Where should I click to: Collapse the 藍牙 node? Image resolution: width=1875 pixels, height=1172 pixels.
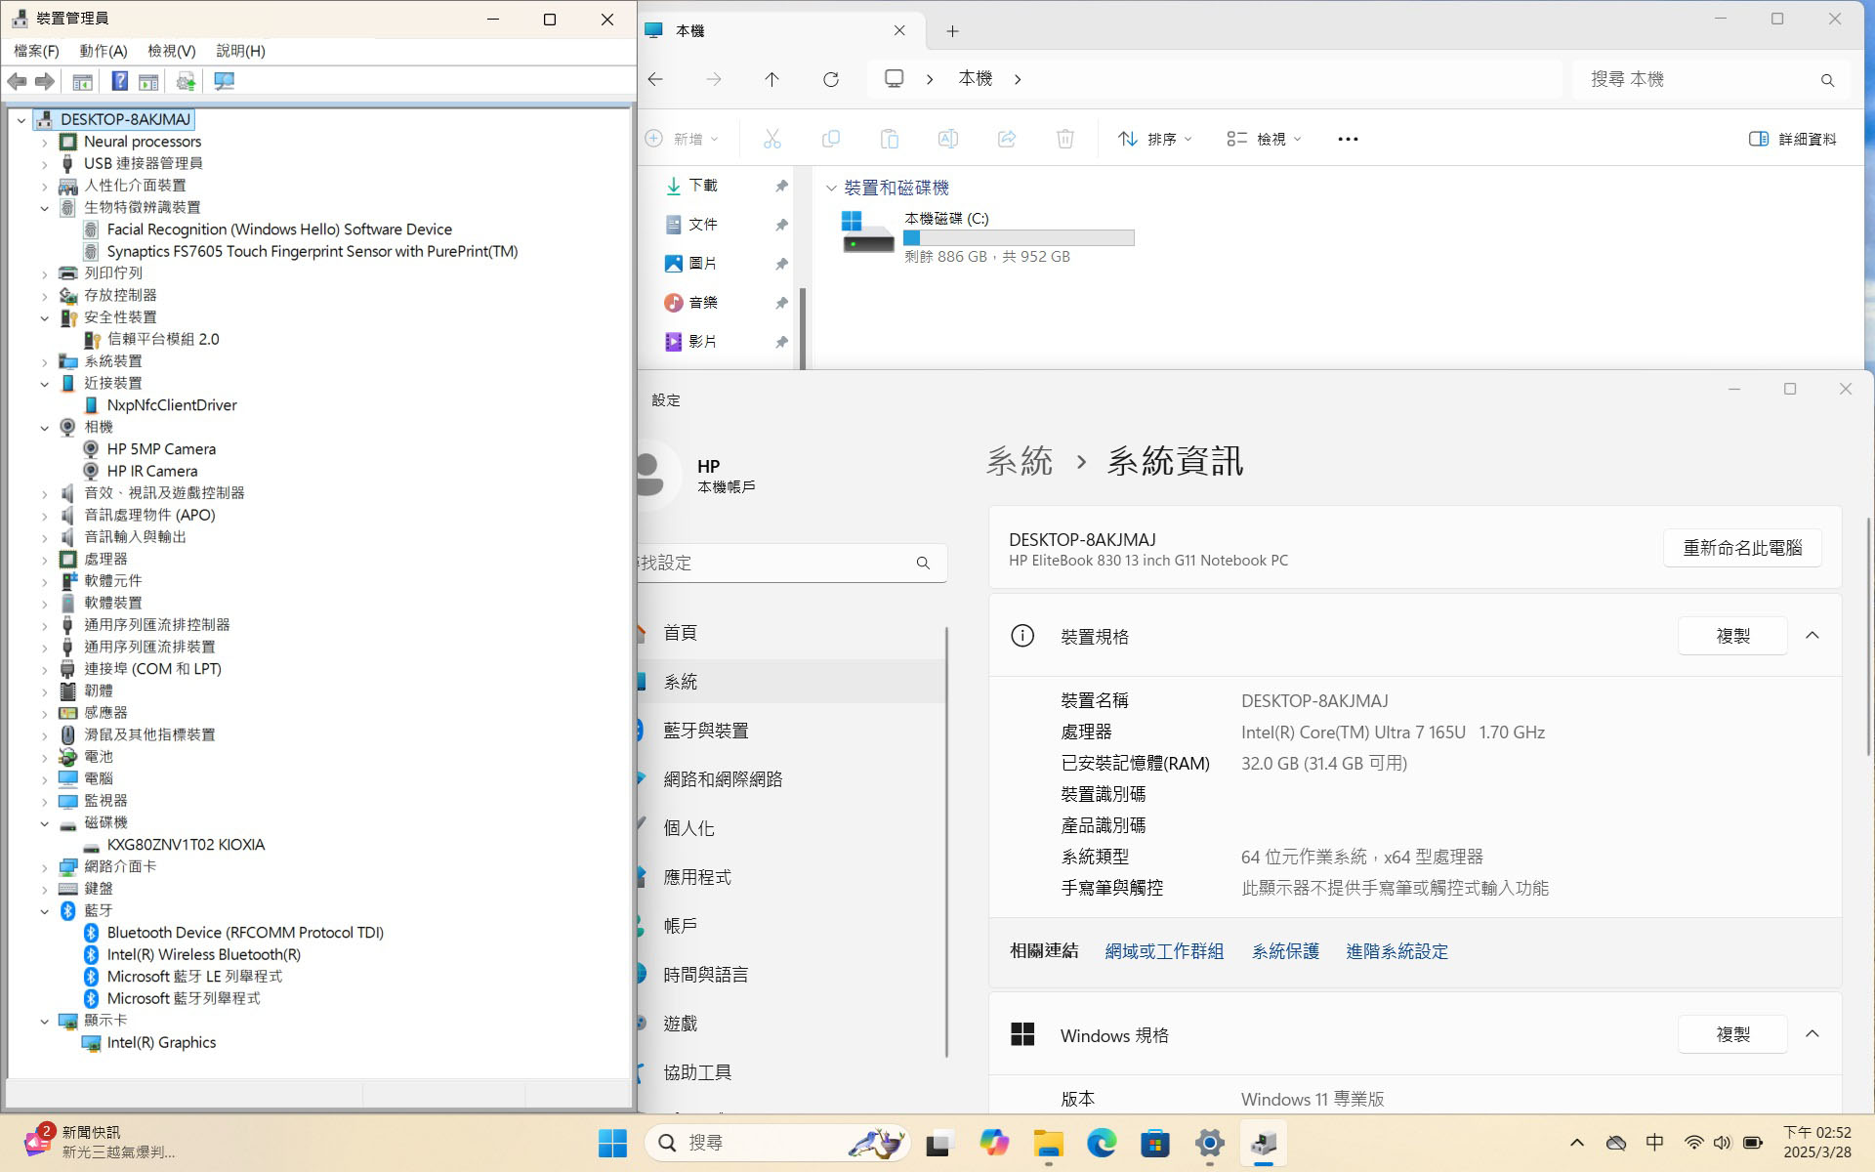(44, 910)
